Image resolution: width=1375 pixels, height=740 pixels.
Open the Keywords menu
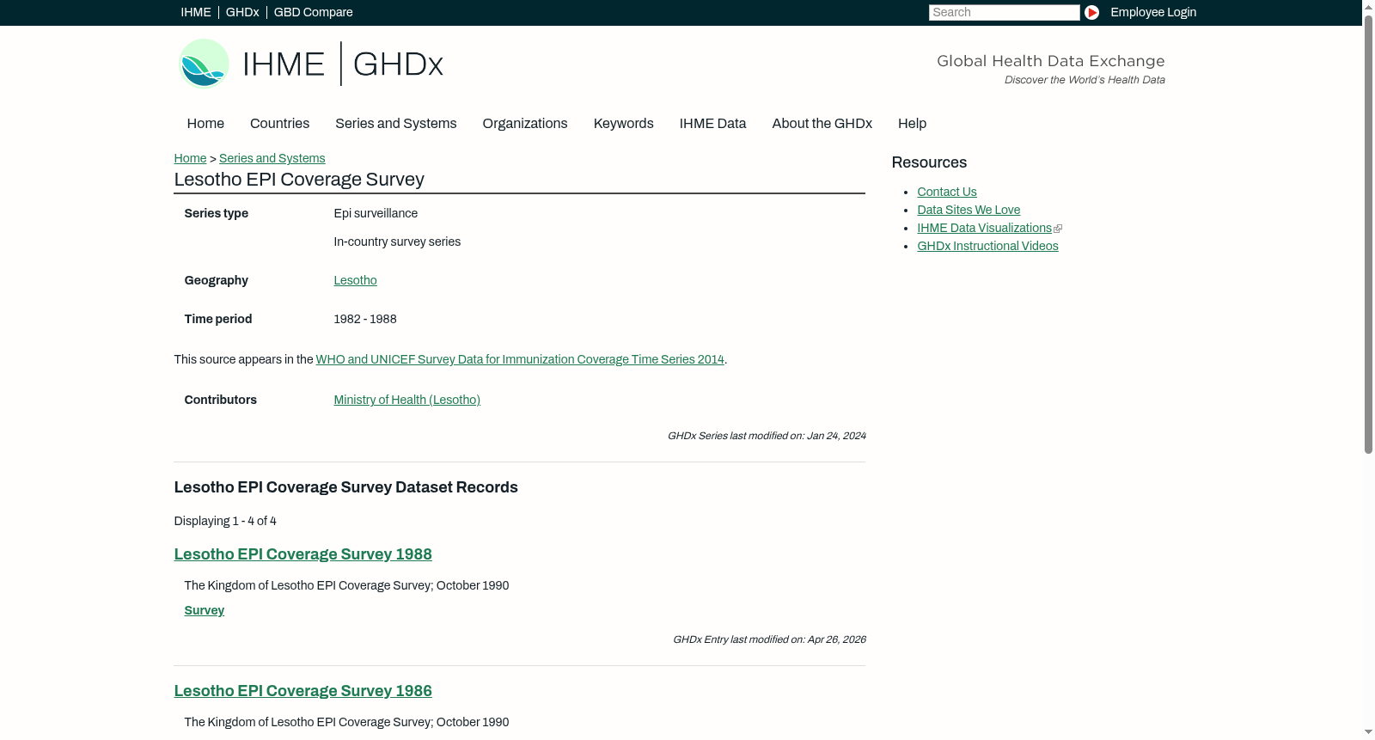pos(624,124)
